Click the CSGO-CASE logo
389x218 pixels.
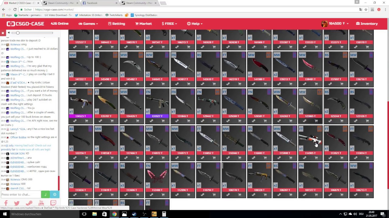click(26, 24)
